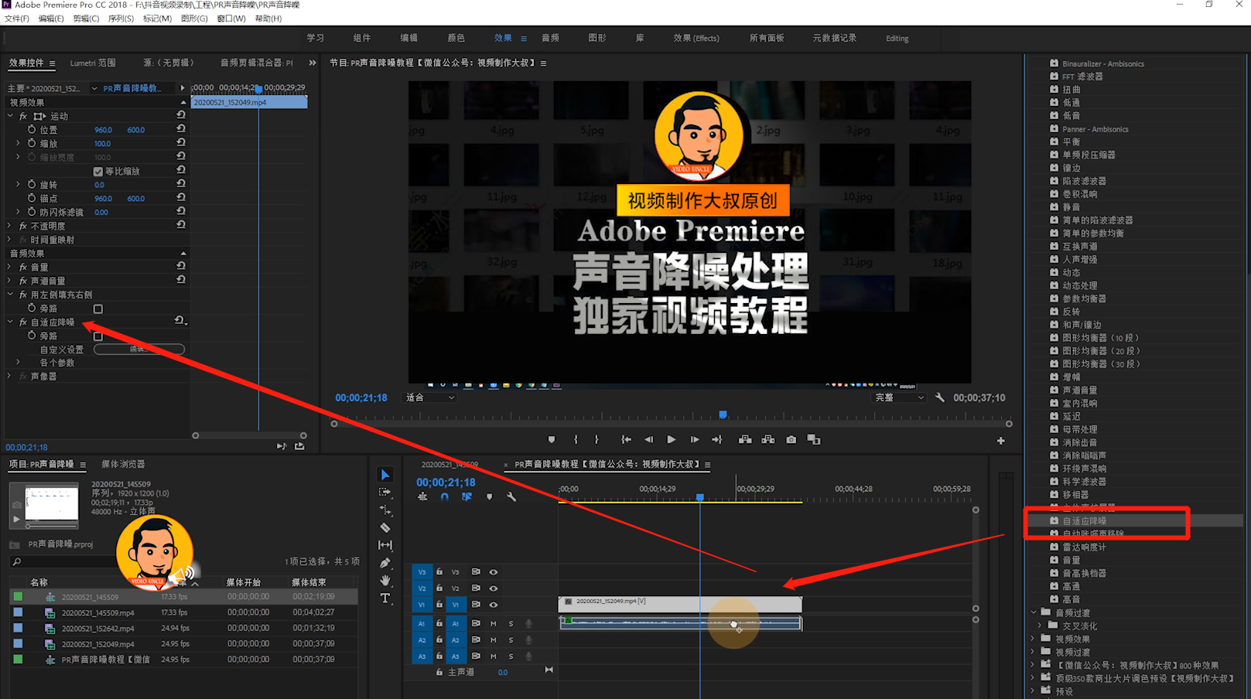The width and height of the screenshot is (1251, 699).
Task: Mute audio track A1
Action: coord(494,624)
